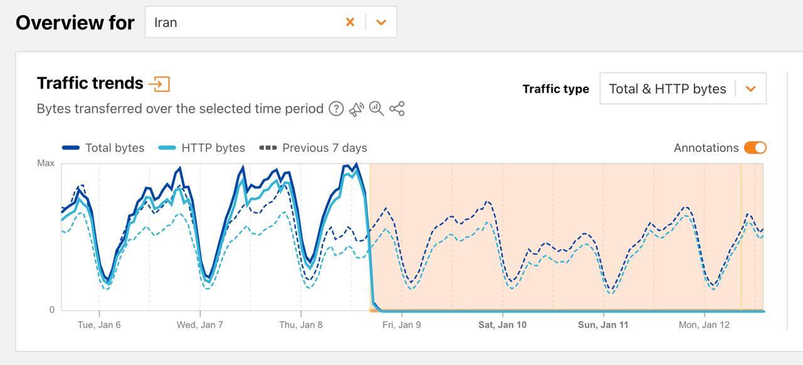Expand the Traffic type chevron arrow
The image size is (803, 365).
tap(750, 89)
